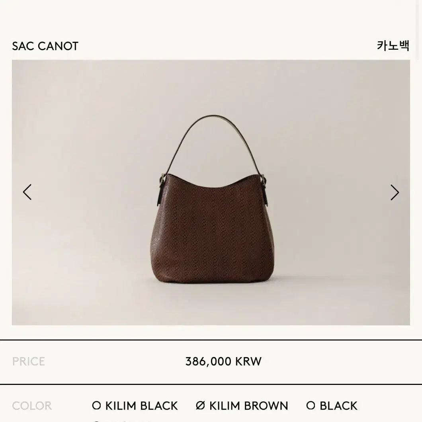Click the 386,000 KRW price text
The width and height of the screenshot is (422, 422).
pos(223,361)
